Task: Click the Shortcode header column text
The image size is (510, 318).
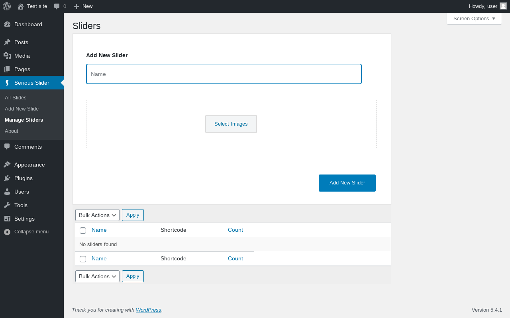Action: coord(173,230)
